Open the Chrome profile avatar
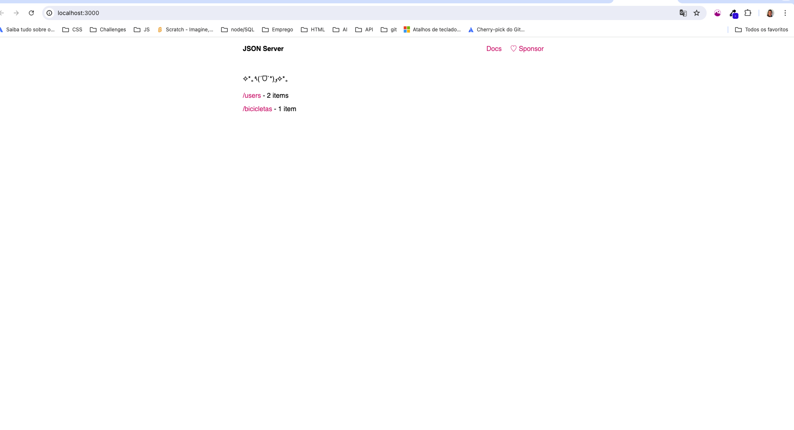794x430 pixels. [x=770, y=13]
